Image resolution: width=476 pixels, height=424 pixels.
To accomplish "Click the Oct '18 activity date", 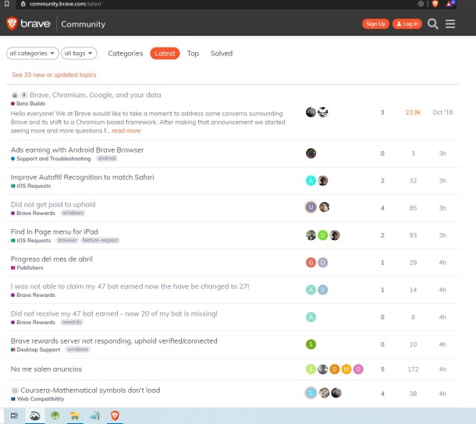I will click(x=442, y=112).
